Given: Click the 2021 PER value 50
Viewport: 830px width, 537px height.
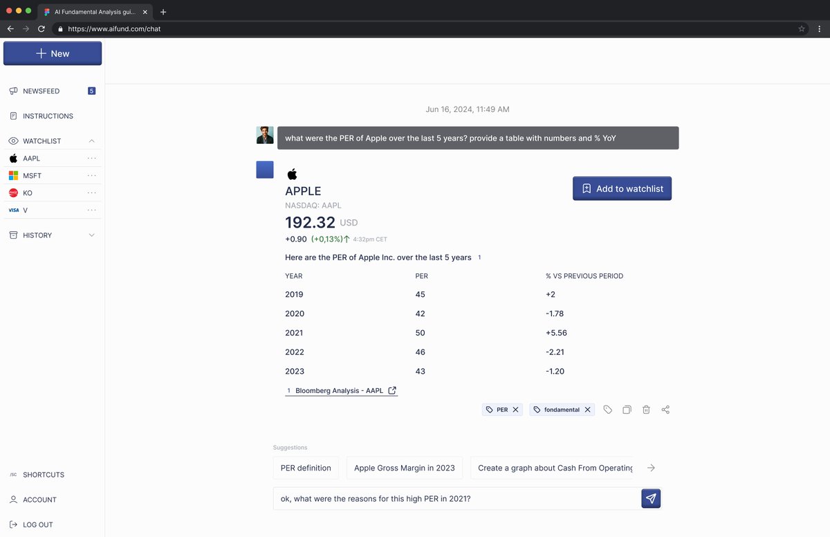Looking at the screenshot, I should [x=421, y=333].
